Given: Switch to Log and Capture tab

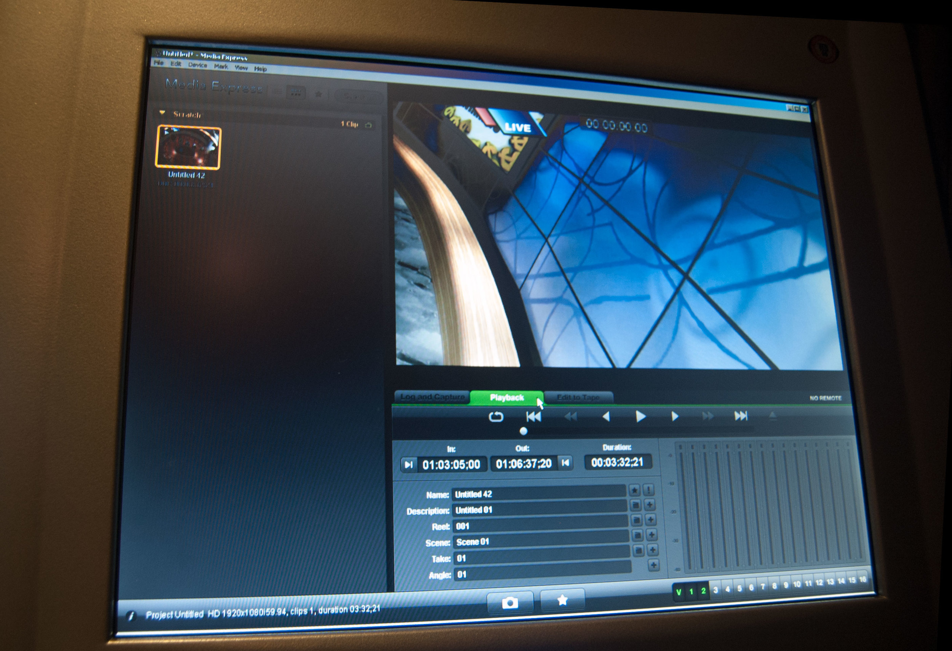Looking at the screenshot, I should pos(432,397).
